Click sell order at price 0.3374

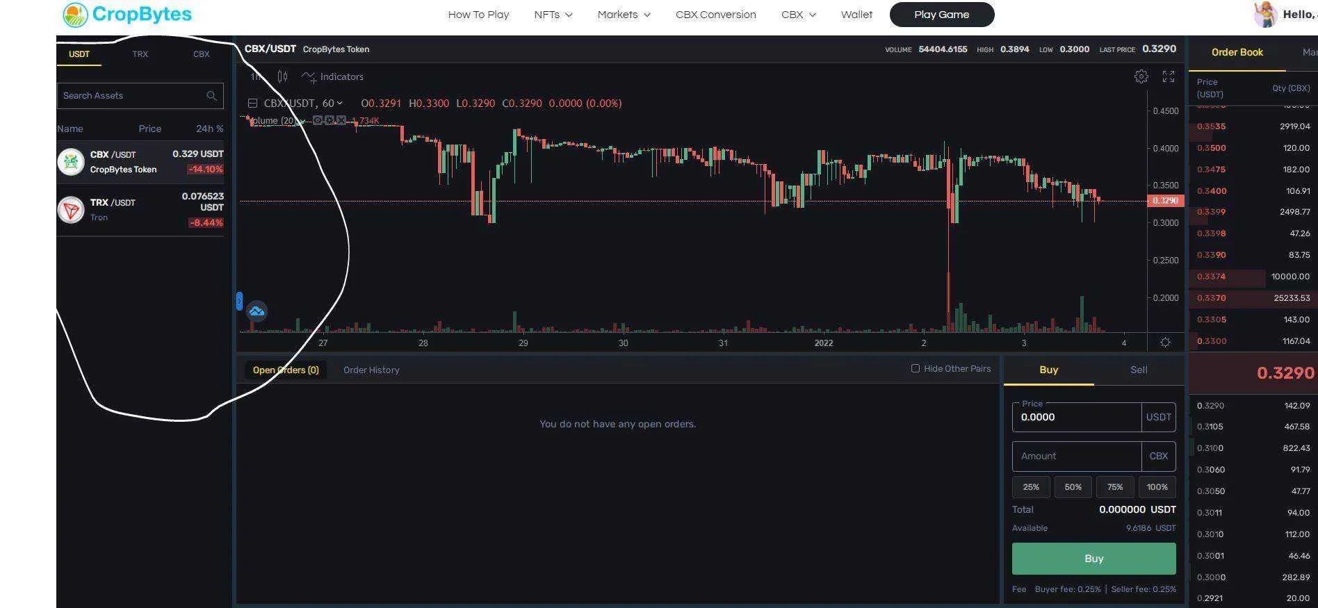1253,277
